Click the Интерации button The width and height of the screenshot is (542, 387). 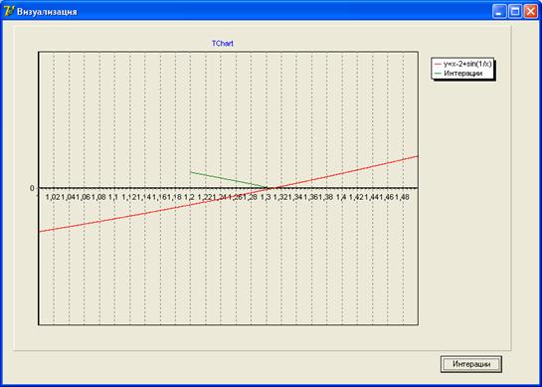[471, 364]
